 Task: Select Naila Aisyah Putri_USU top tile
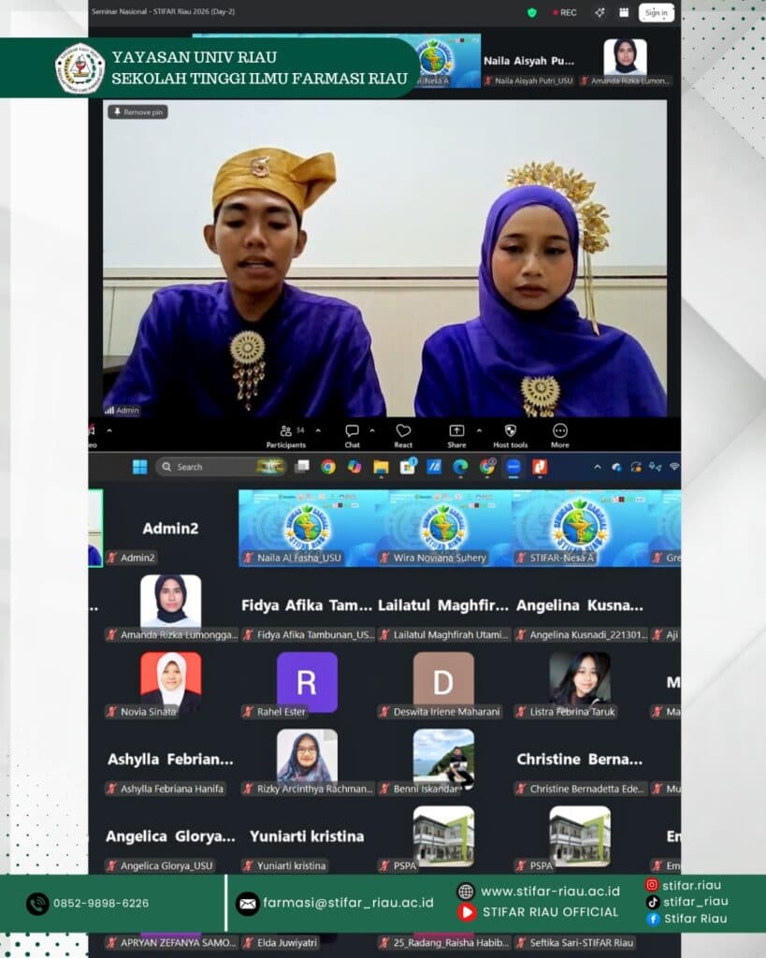(528, 61)
